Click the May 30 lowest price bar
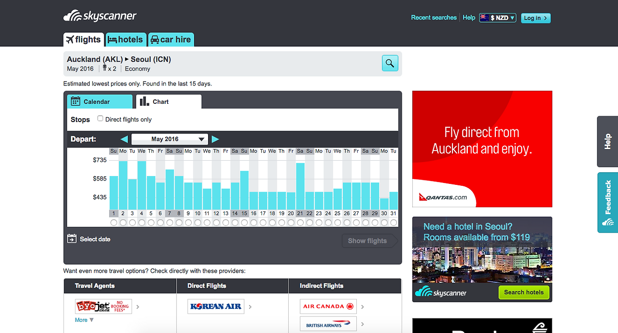The image size is (618, 333). 384,204
